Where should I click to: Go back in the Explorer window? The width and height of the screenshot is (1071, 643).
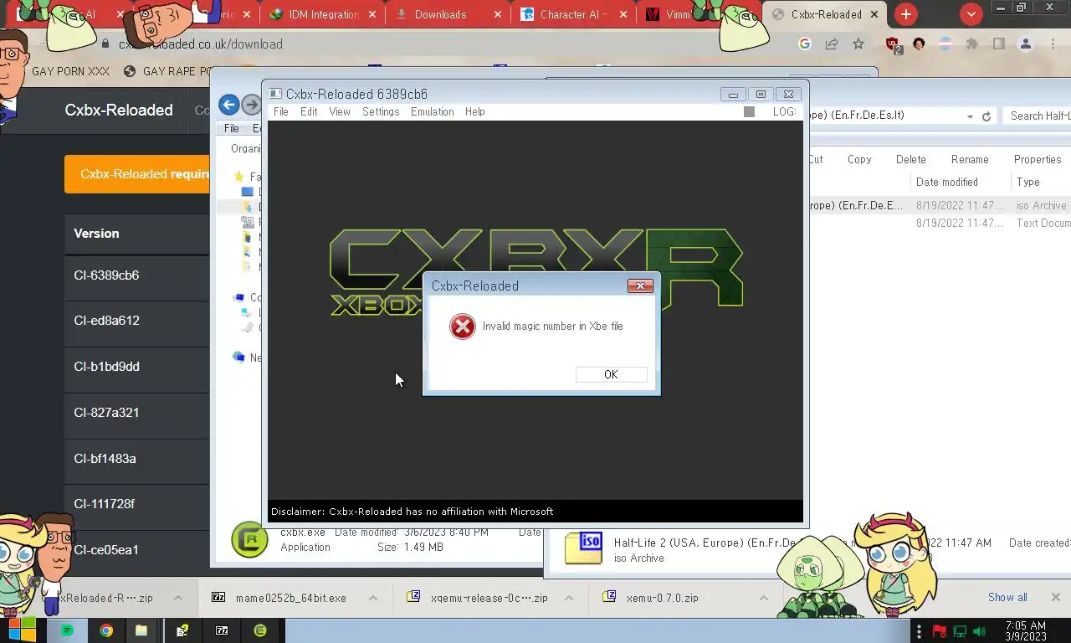(228, 105)
